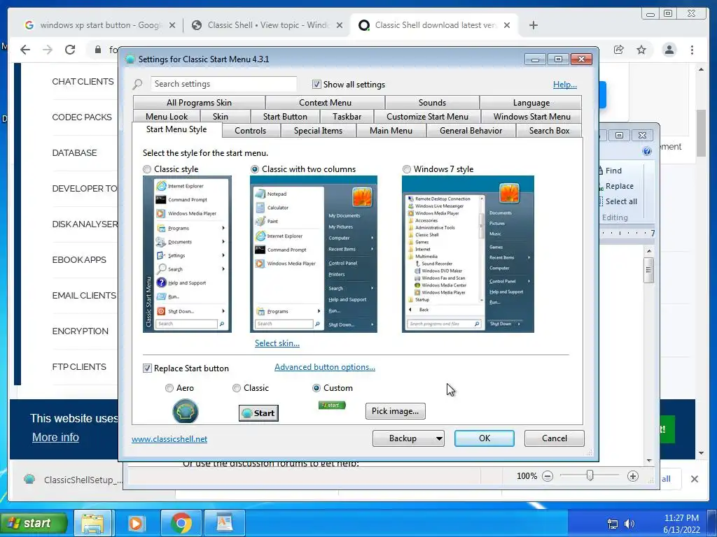
Task: Open the Main Menu tab
Action: 391,131
